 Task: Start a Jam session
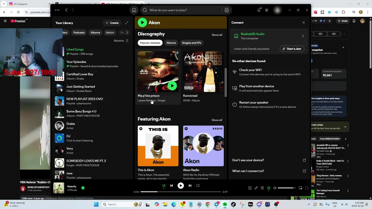[x=292, y=49]
